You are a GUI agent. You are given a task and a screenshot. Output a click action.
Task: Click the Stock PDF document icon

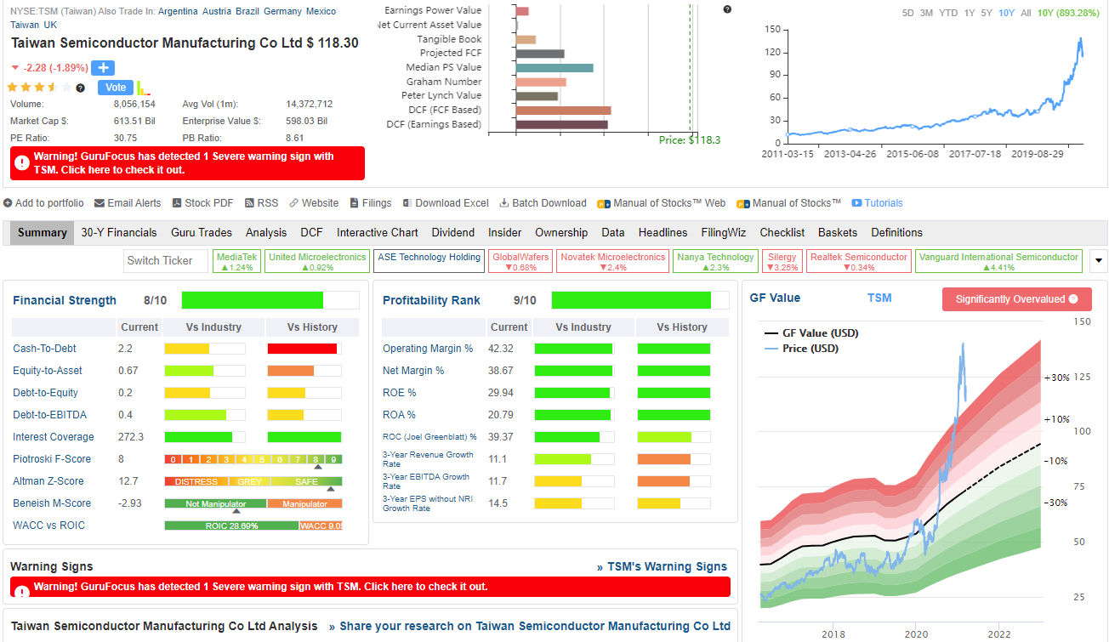click(x=177, y=203)
